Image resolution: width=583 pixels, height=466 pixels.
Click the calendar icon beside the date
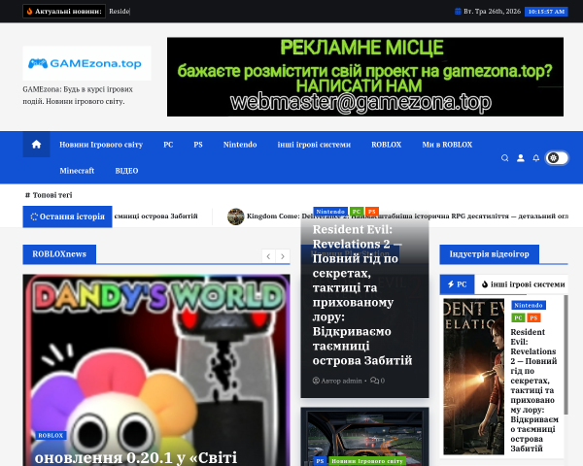pyautogui.click(x=458, y=12)
